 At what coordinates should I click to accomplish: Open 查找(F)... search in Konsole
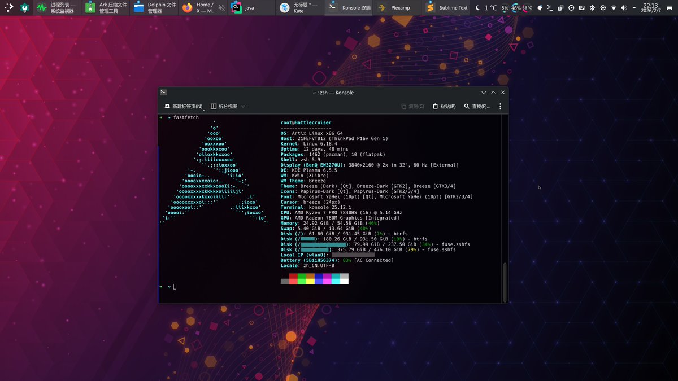tap(477, 106)
